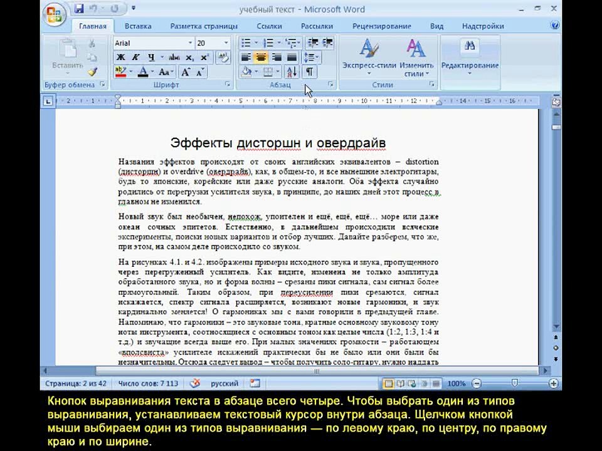The image size is (602, 451).
Task: Decrease paragraph indent
Action: point(313,43)
